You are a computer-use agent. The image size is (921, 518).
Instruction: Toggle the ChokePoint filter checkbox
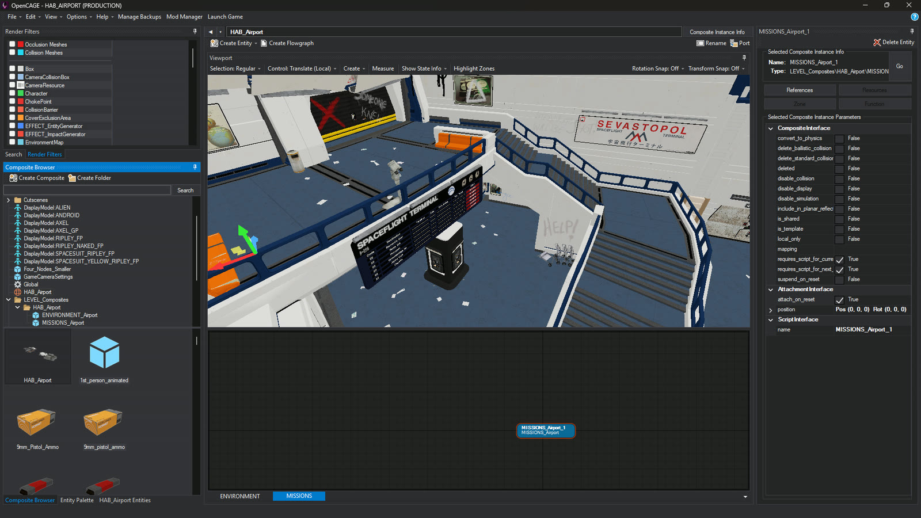(x=12, y=101)
